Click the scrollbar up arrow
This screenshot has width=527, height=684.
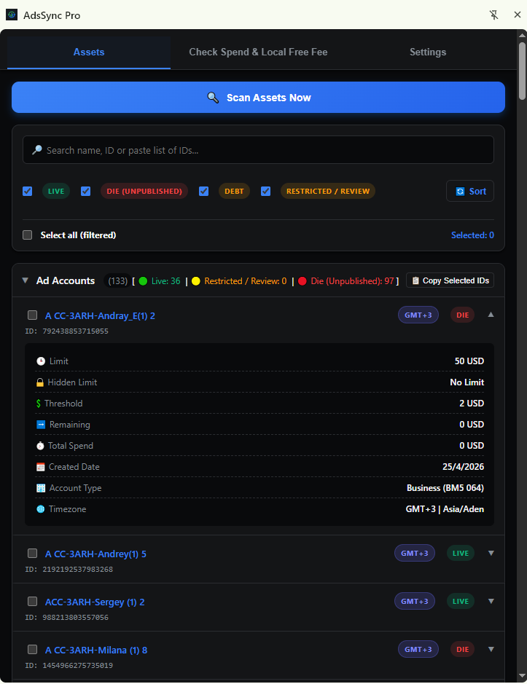pos(522,35)
